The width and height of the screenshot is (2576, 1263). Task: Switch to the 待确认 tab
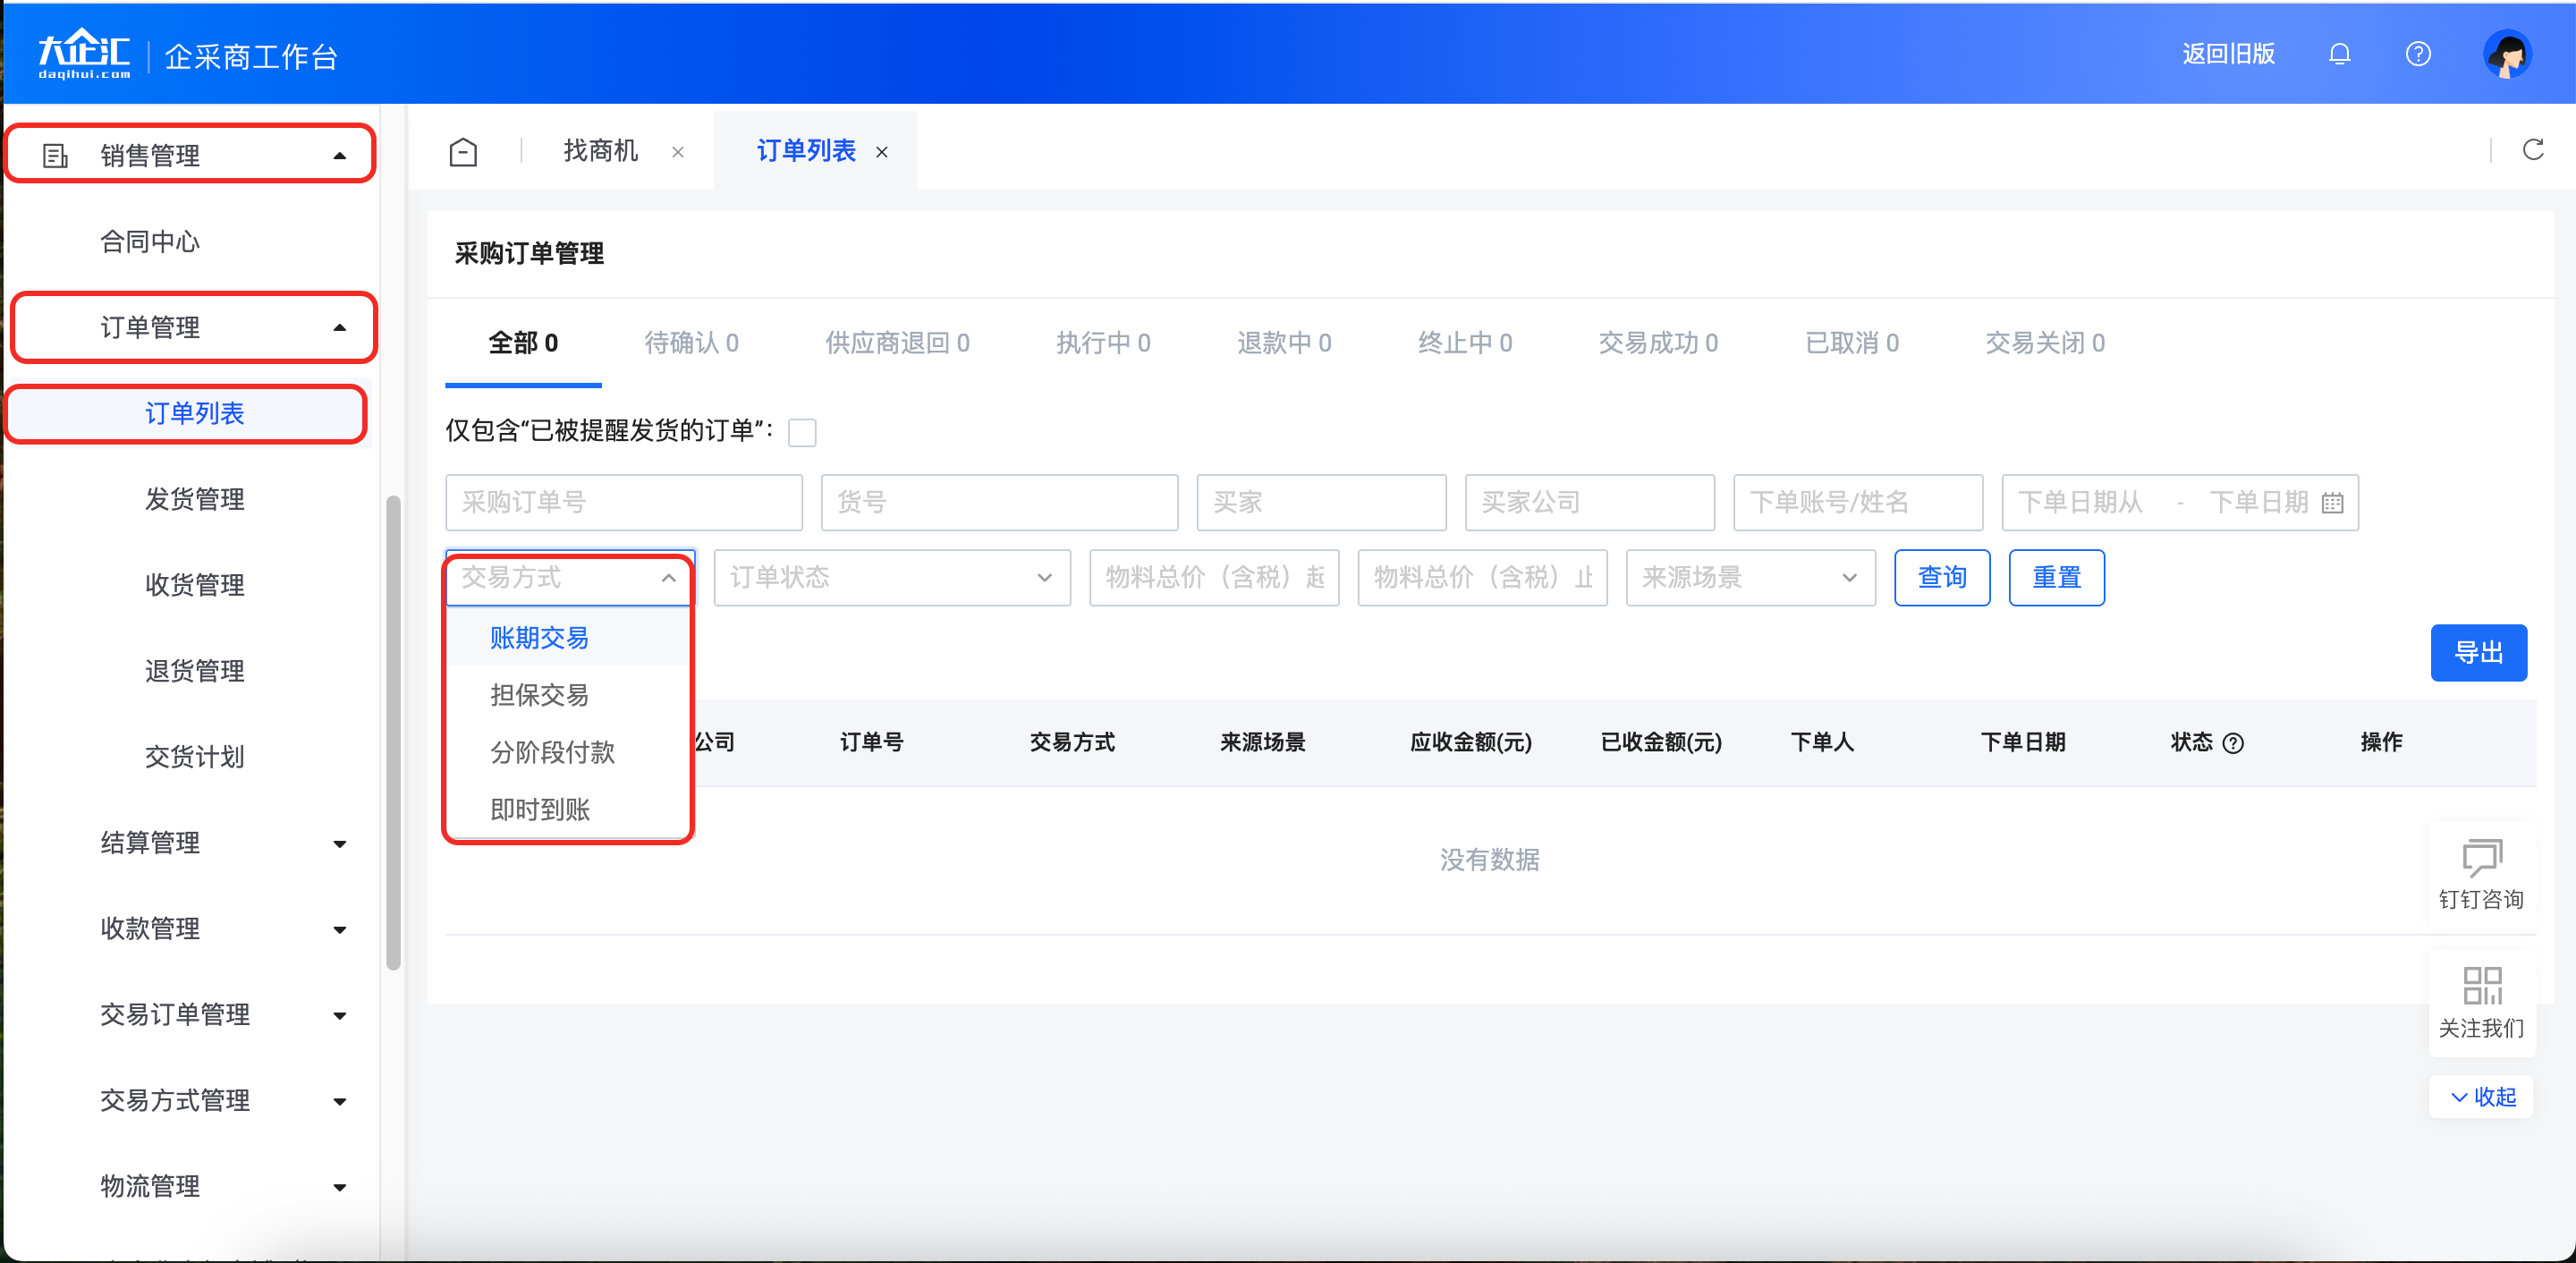(691, 343)
